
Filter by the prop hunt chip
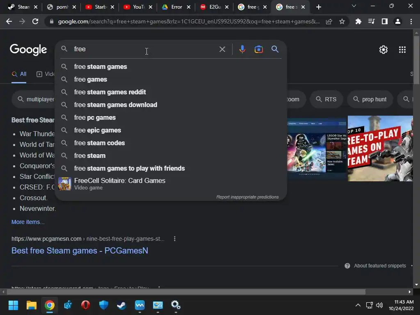[x=370, y=99]
